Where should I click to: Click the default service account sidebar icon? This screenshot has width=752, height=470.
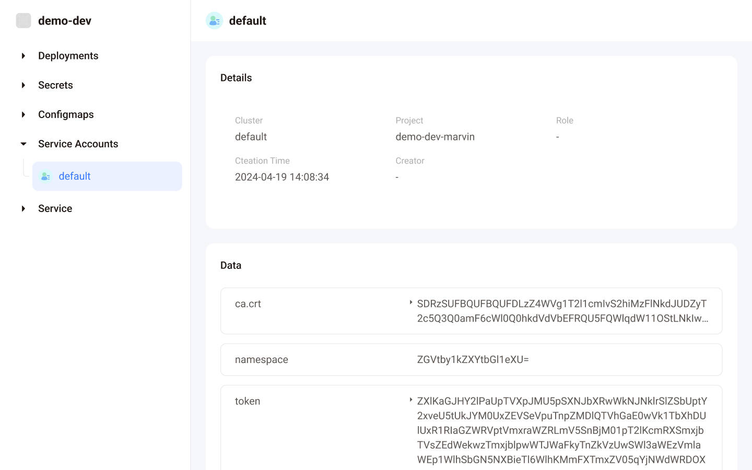tap(46, 177)
